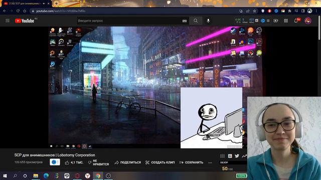Go to the YouTube home logo

click(x=25, y=20)
